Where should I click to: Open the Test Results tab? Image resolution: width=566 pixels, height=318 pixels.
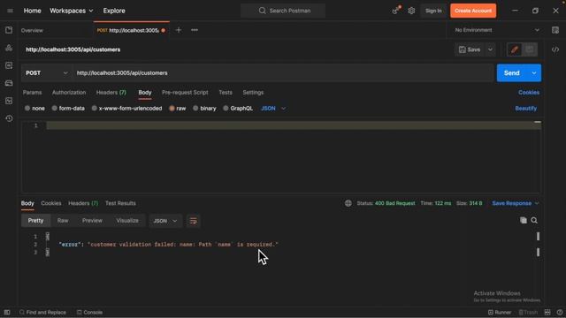(120, 203)
